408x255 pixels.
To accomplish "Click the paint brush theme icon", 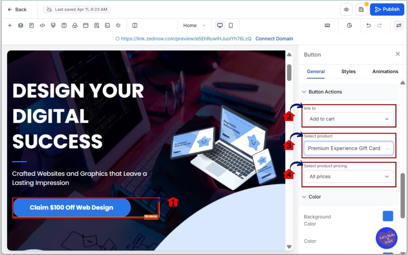I will point(53,26).
